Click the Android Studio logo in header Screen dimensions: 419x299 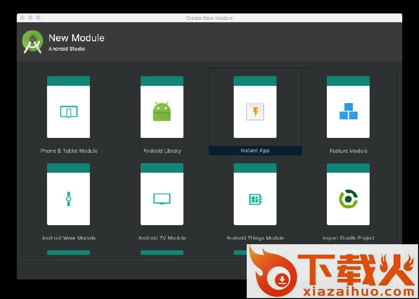33,42
